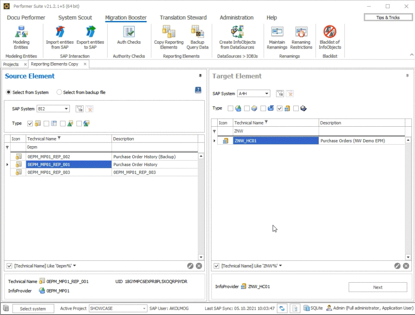Check the fourth source Type checkbox
Screen dimensions: 415x315
tap(79, 123)
